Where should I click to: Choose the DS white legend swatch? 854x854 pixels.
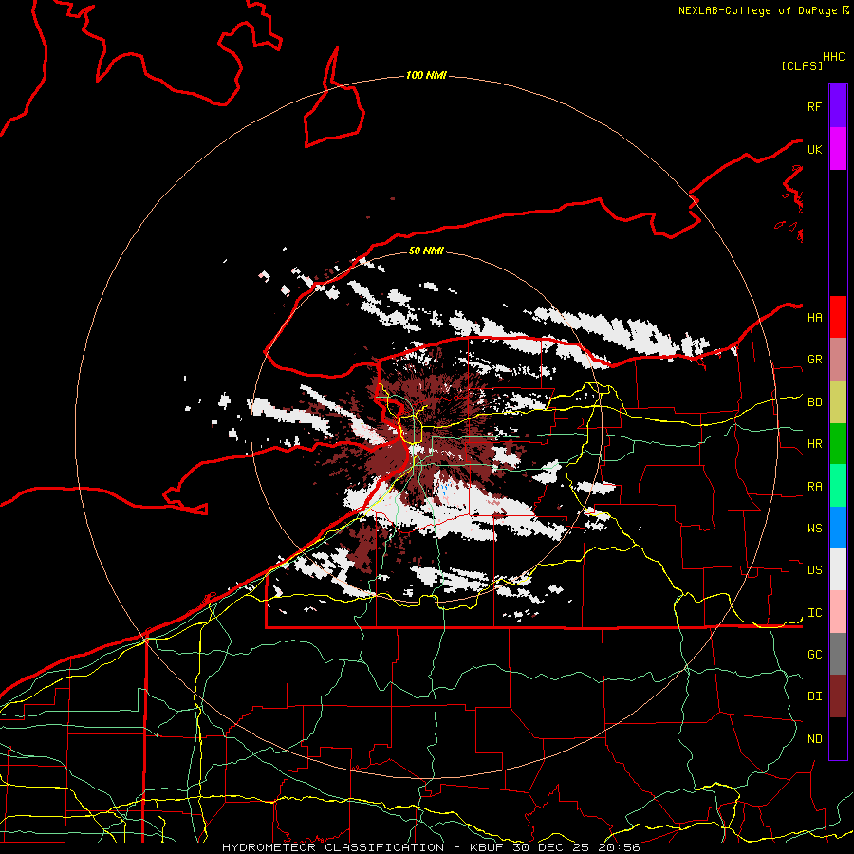838,569
